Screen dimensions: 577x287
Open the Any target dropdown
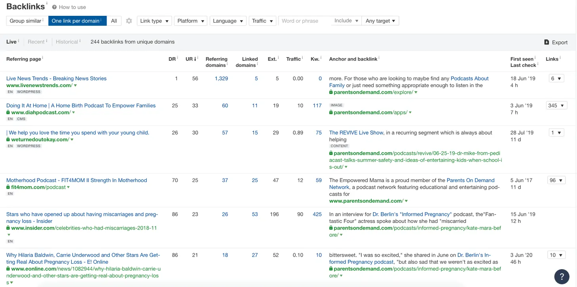(x=380, y=21)
